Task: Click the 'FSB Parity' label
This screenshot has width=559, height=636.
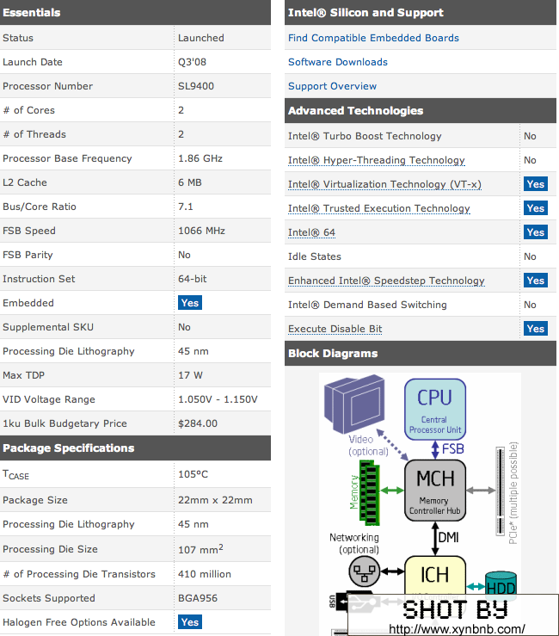Action: [x=28, y=255]
